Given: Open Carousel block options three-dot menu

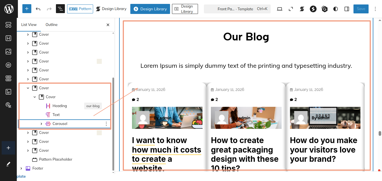Looking at the screenshot, I should [x=106, y=124].
